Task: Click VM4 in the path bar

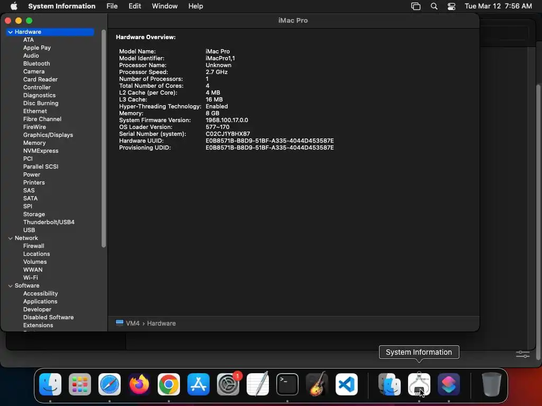Action: (x=133, y=324)
